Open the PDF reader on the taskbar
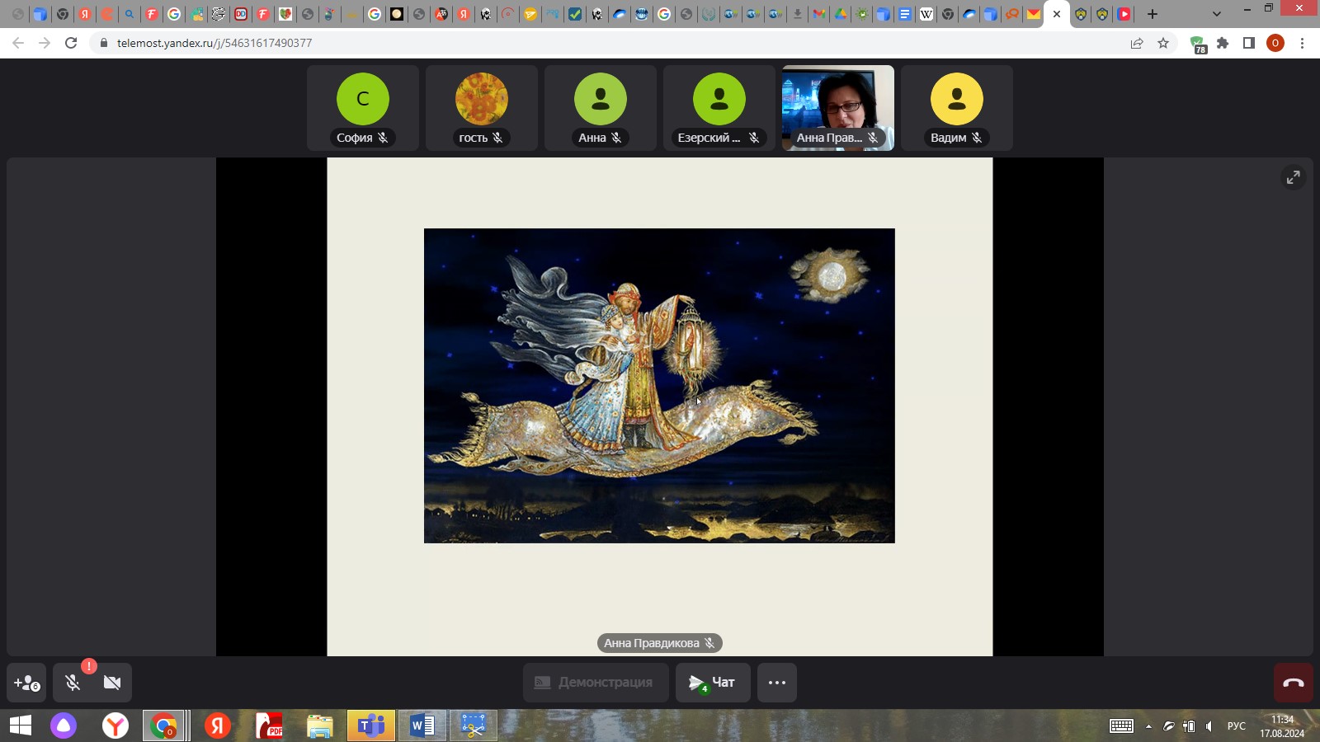This screenshot has height=742, width=1320. (x=269, y=726)
